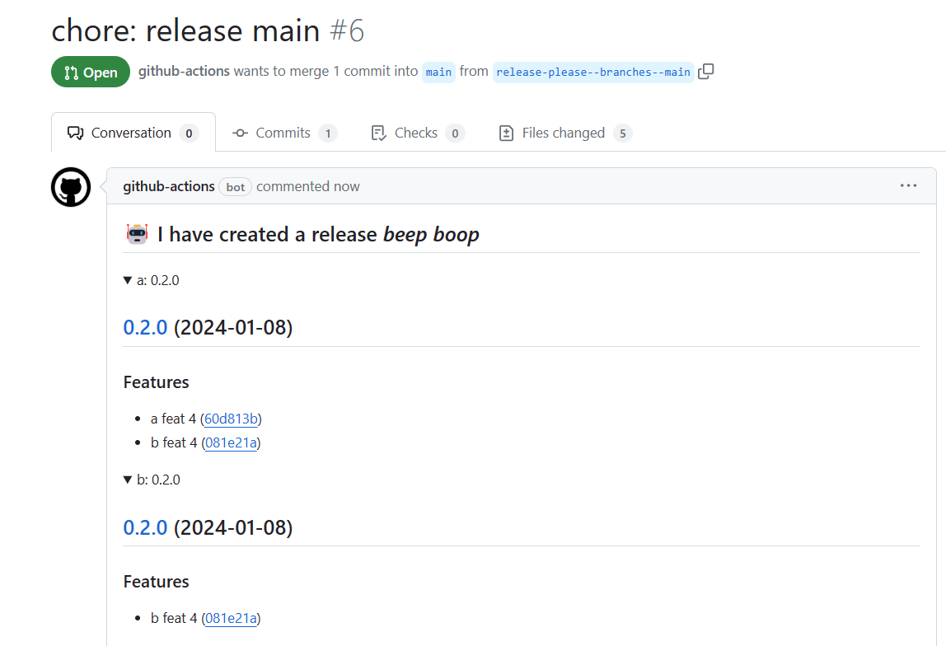The image size is (946, 646).
Task: Open commit 081e21a in section b
Action: [x=231, y=618]
